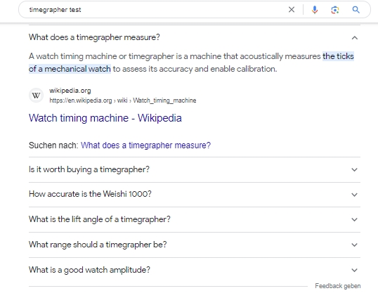The height and width of the screenshot is (305, 378).
Task: Expand 'How accurate is the Weishi 1000?' chevron
Action: click(354, 195)
